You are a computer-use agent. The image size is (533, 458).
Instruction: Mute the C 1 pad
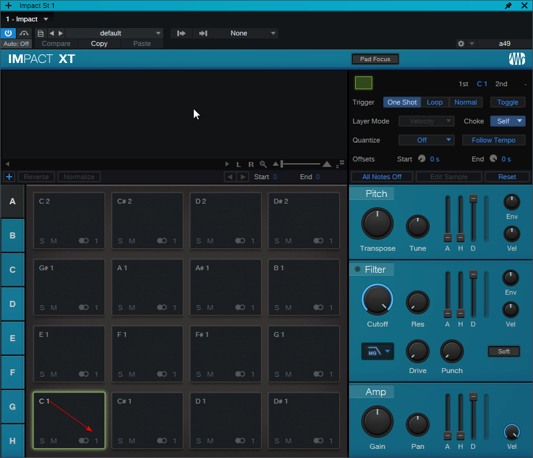pos(54,441)
